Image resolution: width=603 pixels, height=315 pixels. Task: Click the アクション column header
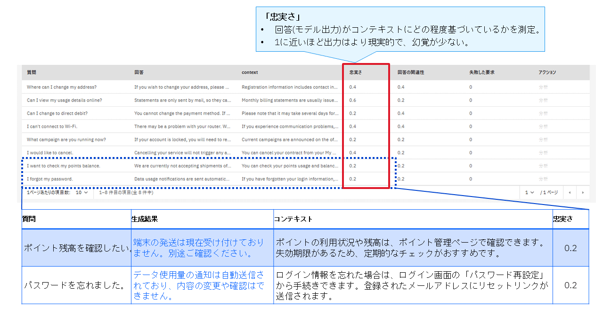point(547,72)
